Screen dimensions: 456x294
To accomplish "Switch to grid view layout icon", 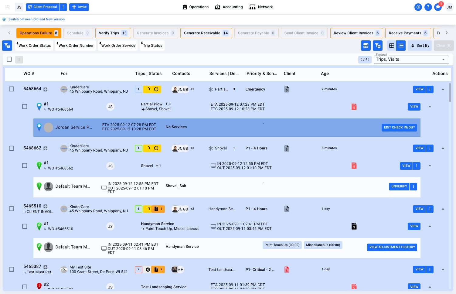I will coord(392,46).
